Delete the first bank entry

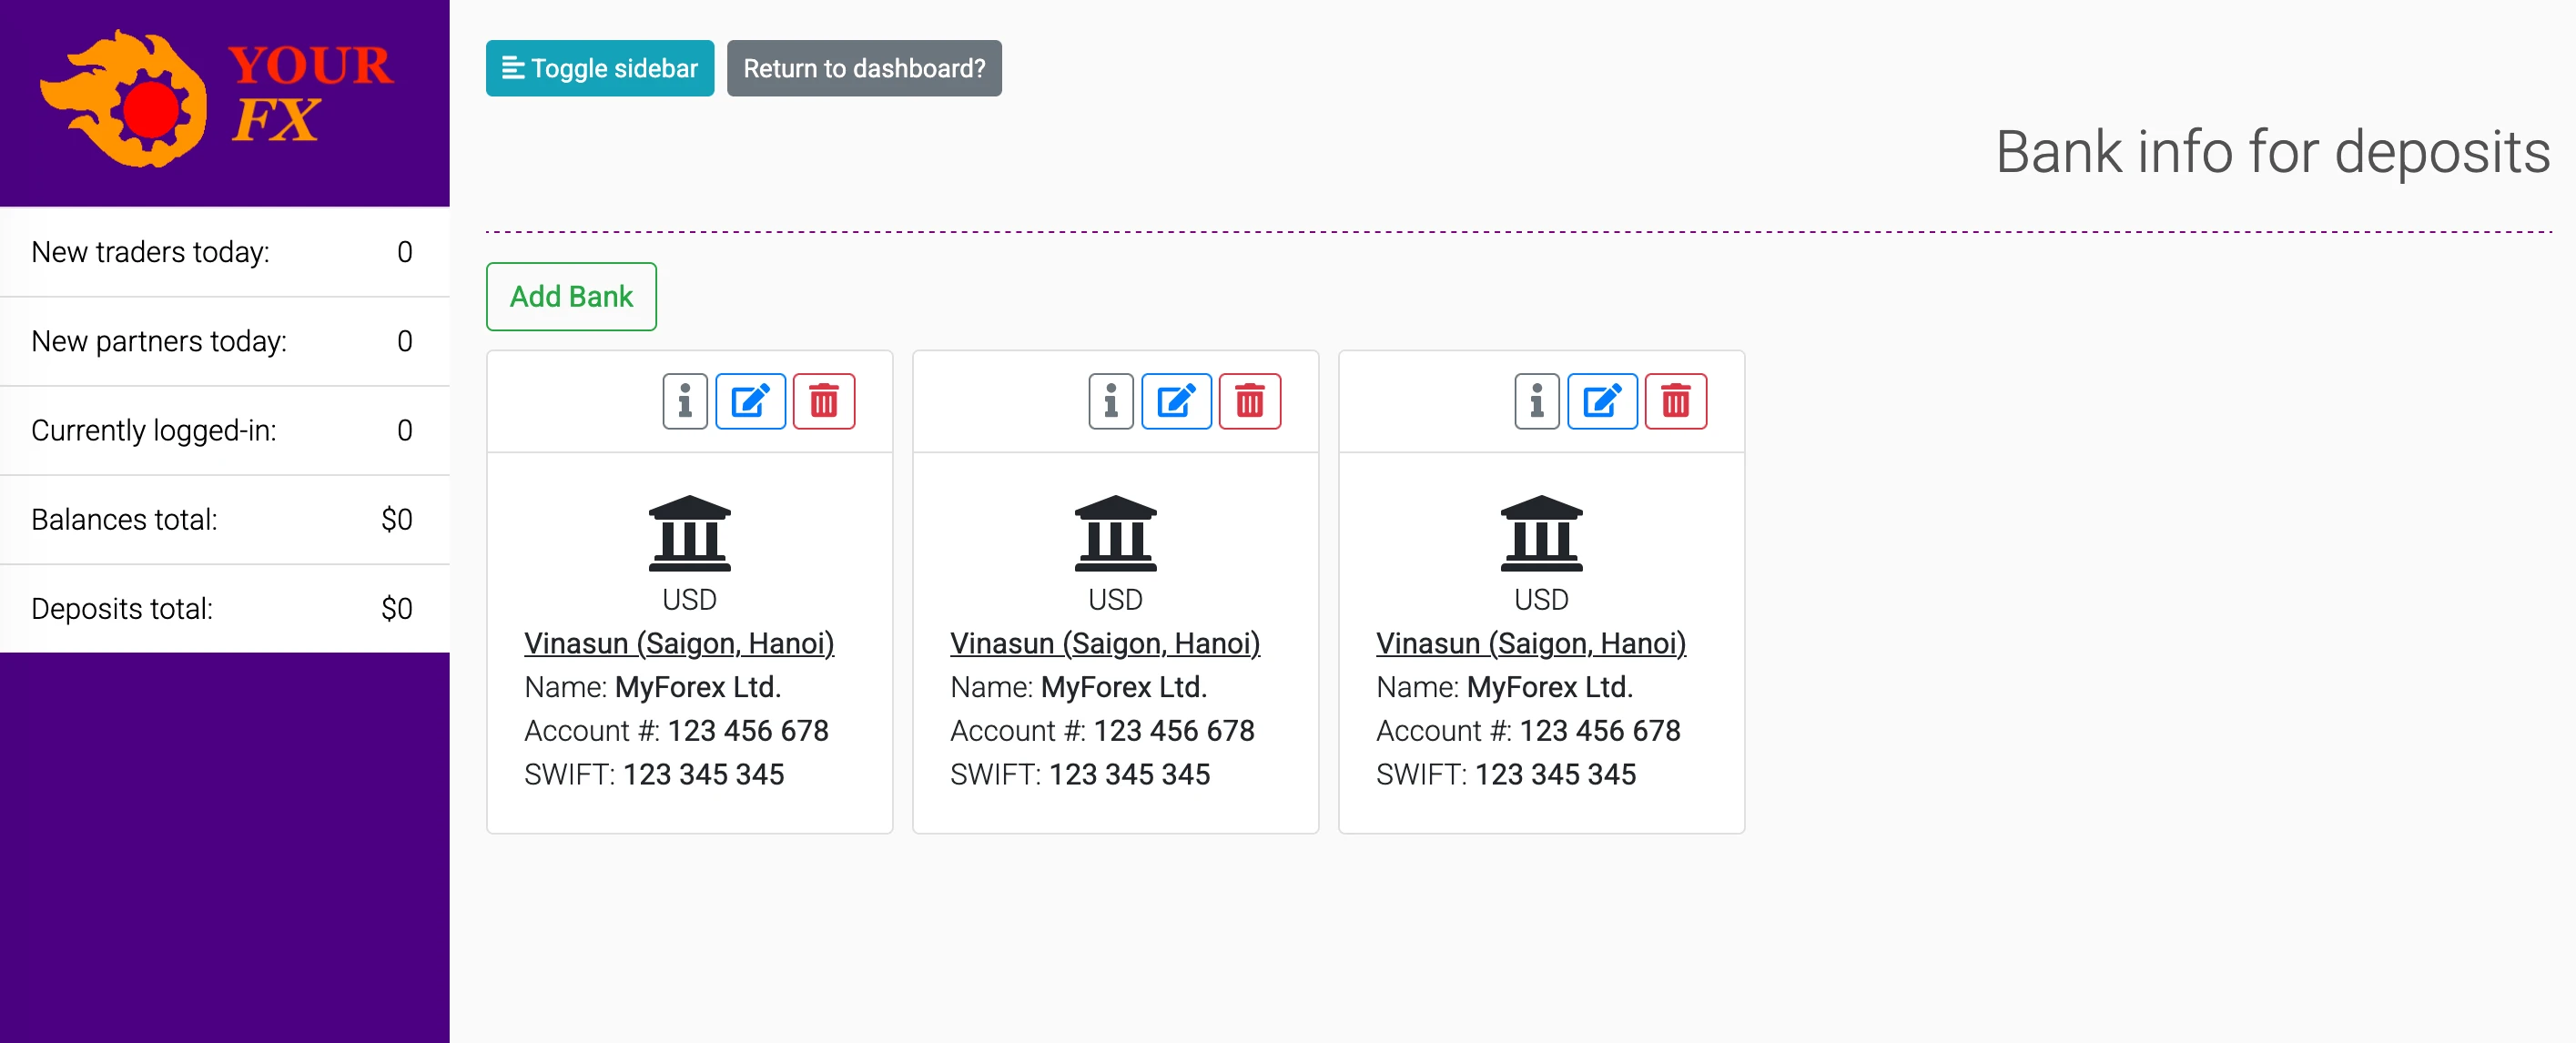pyautogui.click(x=823, y=401)
